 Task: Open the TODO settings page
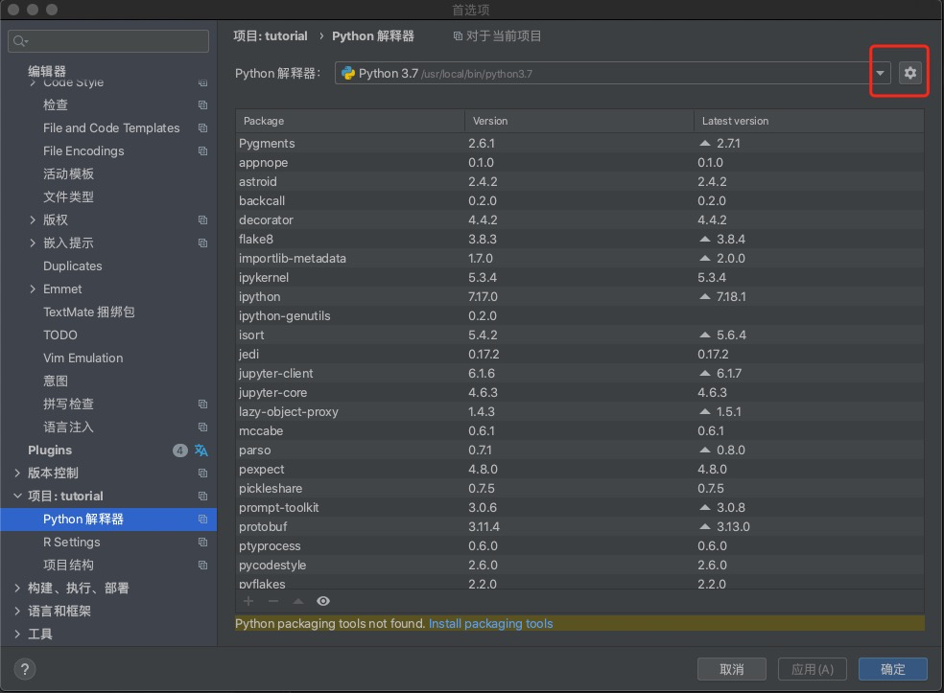pos(60,335)
